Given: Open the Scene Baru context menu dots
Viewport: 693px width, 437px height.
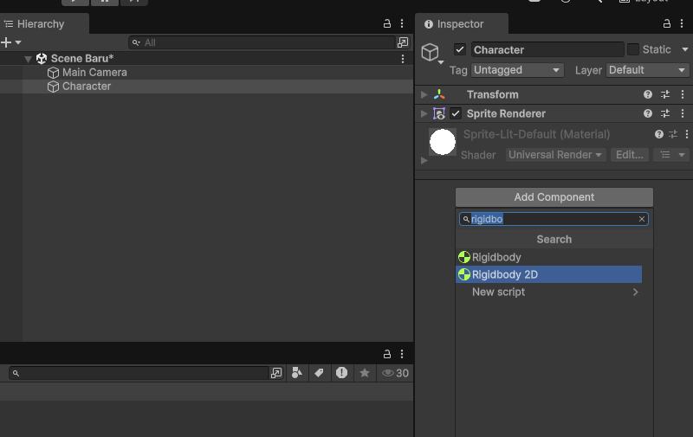Looking at the screenshot, I should [x=402, y=59].
